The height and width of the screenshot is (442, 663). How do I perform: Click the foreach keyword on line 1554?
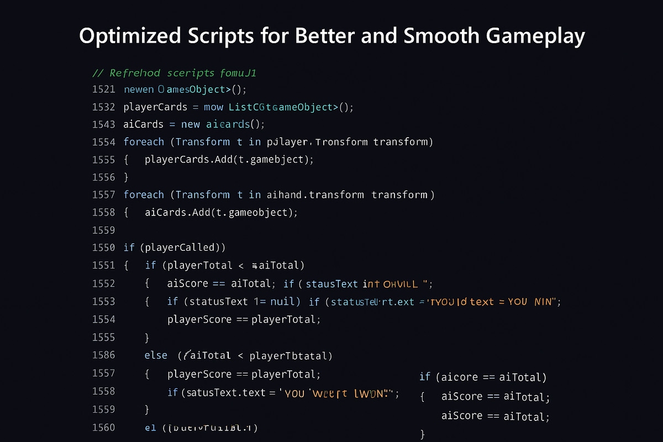pos(144,141)
